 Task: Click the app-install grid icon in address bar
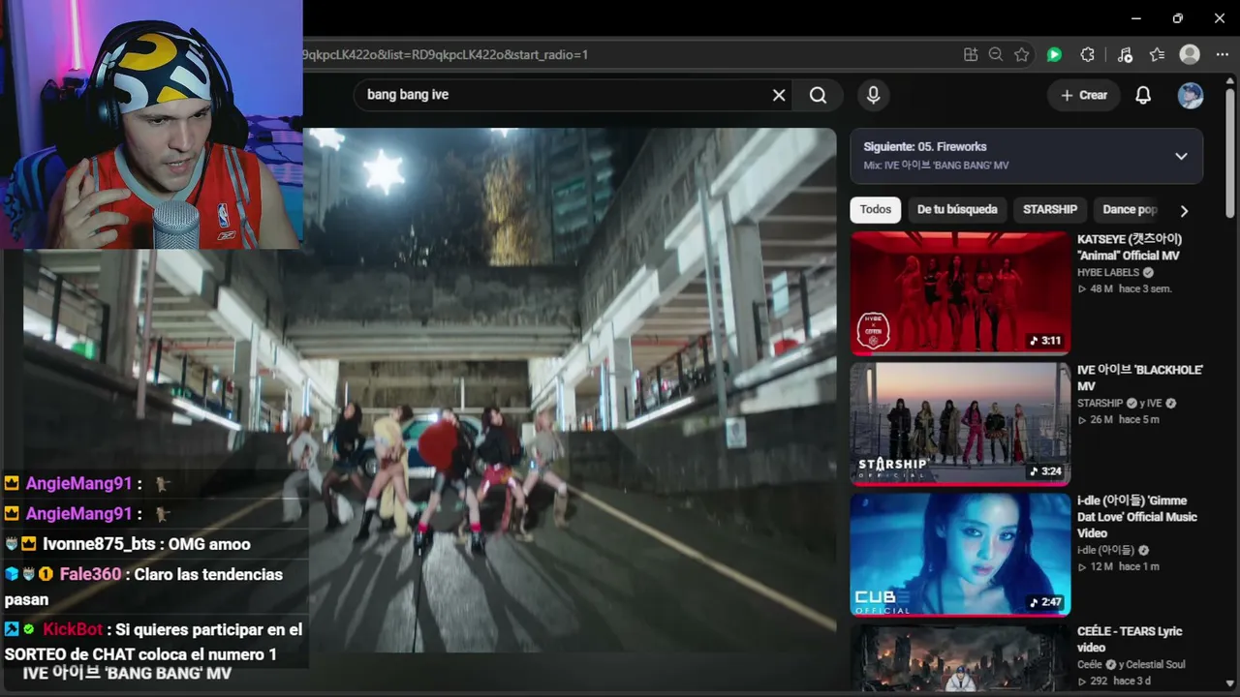(971, 55)
